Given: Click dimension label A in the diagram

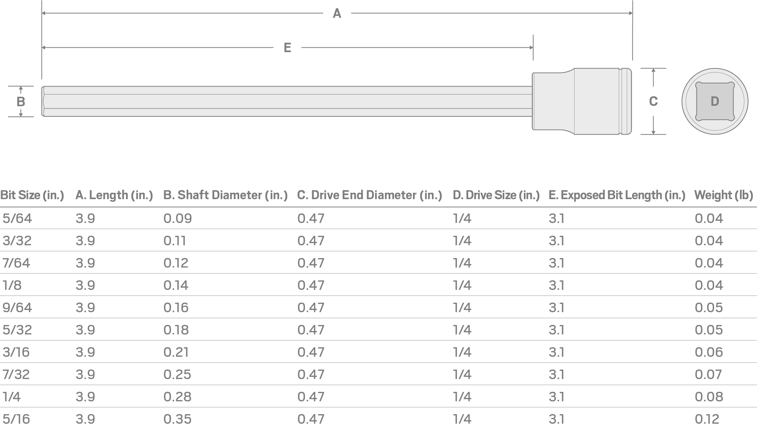Looking at the screenshot, I should click(337, 14).
